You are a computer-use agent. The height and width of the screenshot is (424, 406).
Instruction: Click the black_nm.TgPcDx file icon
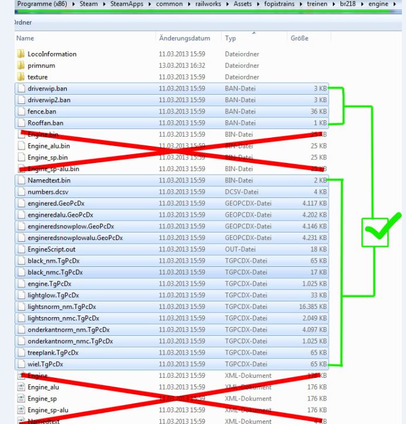pyautogui.click(x=22, y=260)
